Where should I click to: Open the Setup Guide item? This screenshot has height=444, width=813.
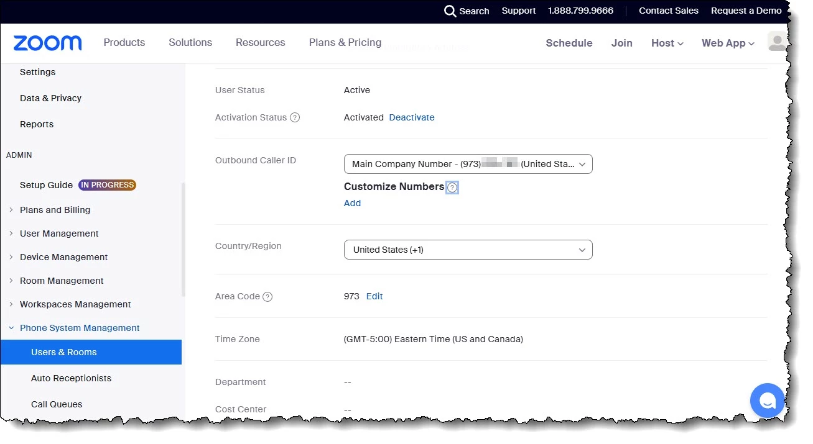[x=46, y=185]
